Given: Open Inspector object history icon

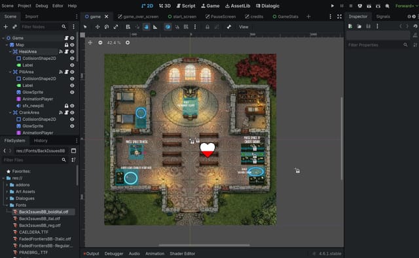Looking at the screenshot, I should click(x=415, y=26).
